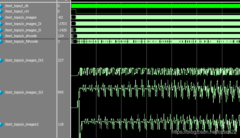The width and height of the screenshot is (240, 138).
Task: Click the o_images bus waveform bar
Action: [156, 17]
